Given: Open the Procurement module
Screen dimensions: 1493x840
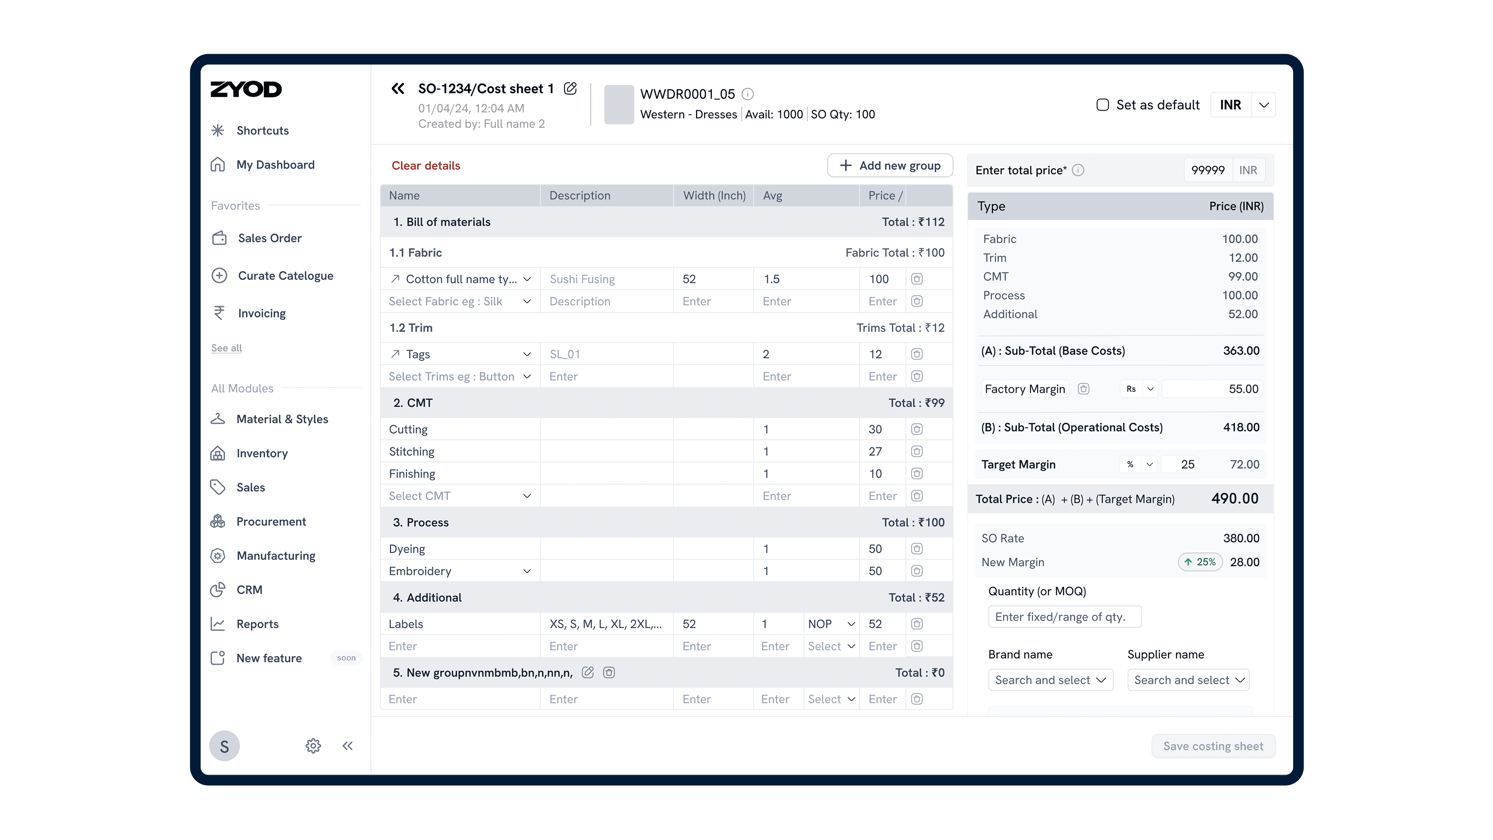Looking at the screenshot, I should pos(271,522).
